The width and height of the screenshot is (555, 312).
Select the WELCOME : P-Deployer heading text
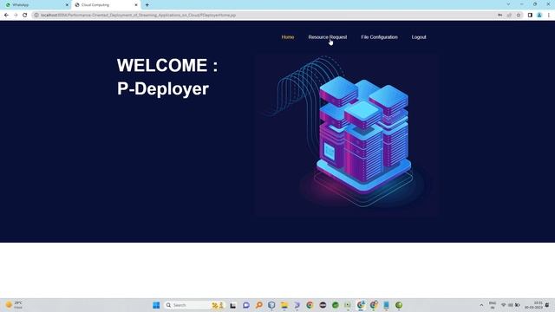click(167, 77)
